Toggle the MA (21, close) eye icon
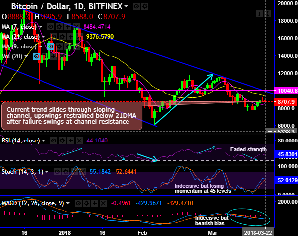 tap(54, 37)
